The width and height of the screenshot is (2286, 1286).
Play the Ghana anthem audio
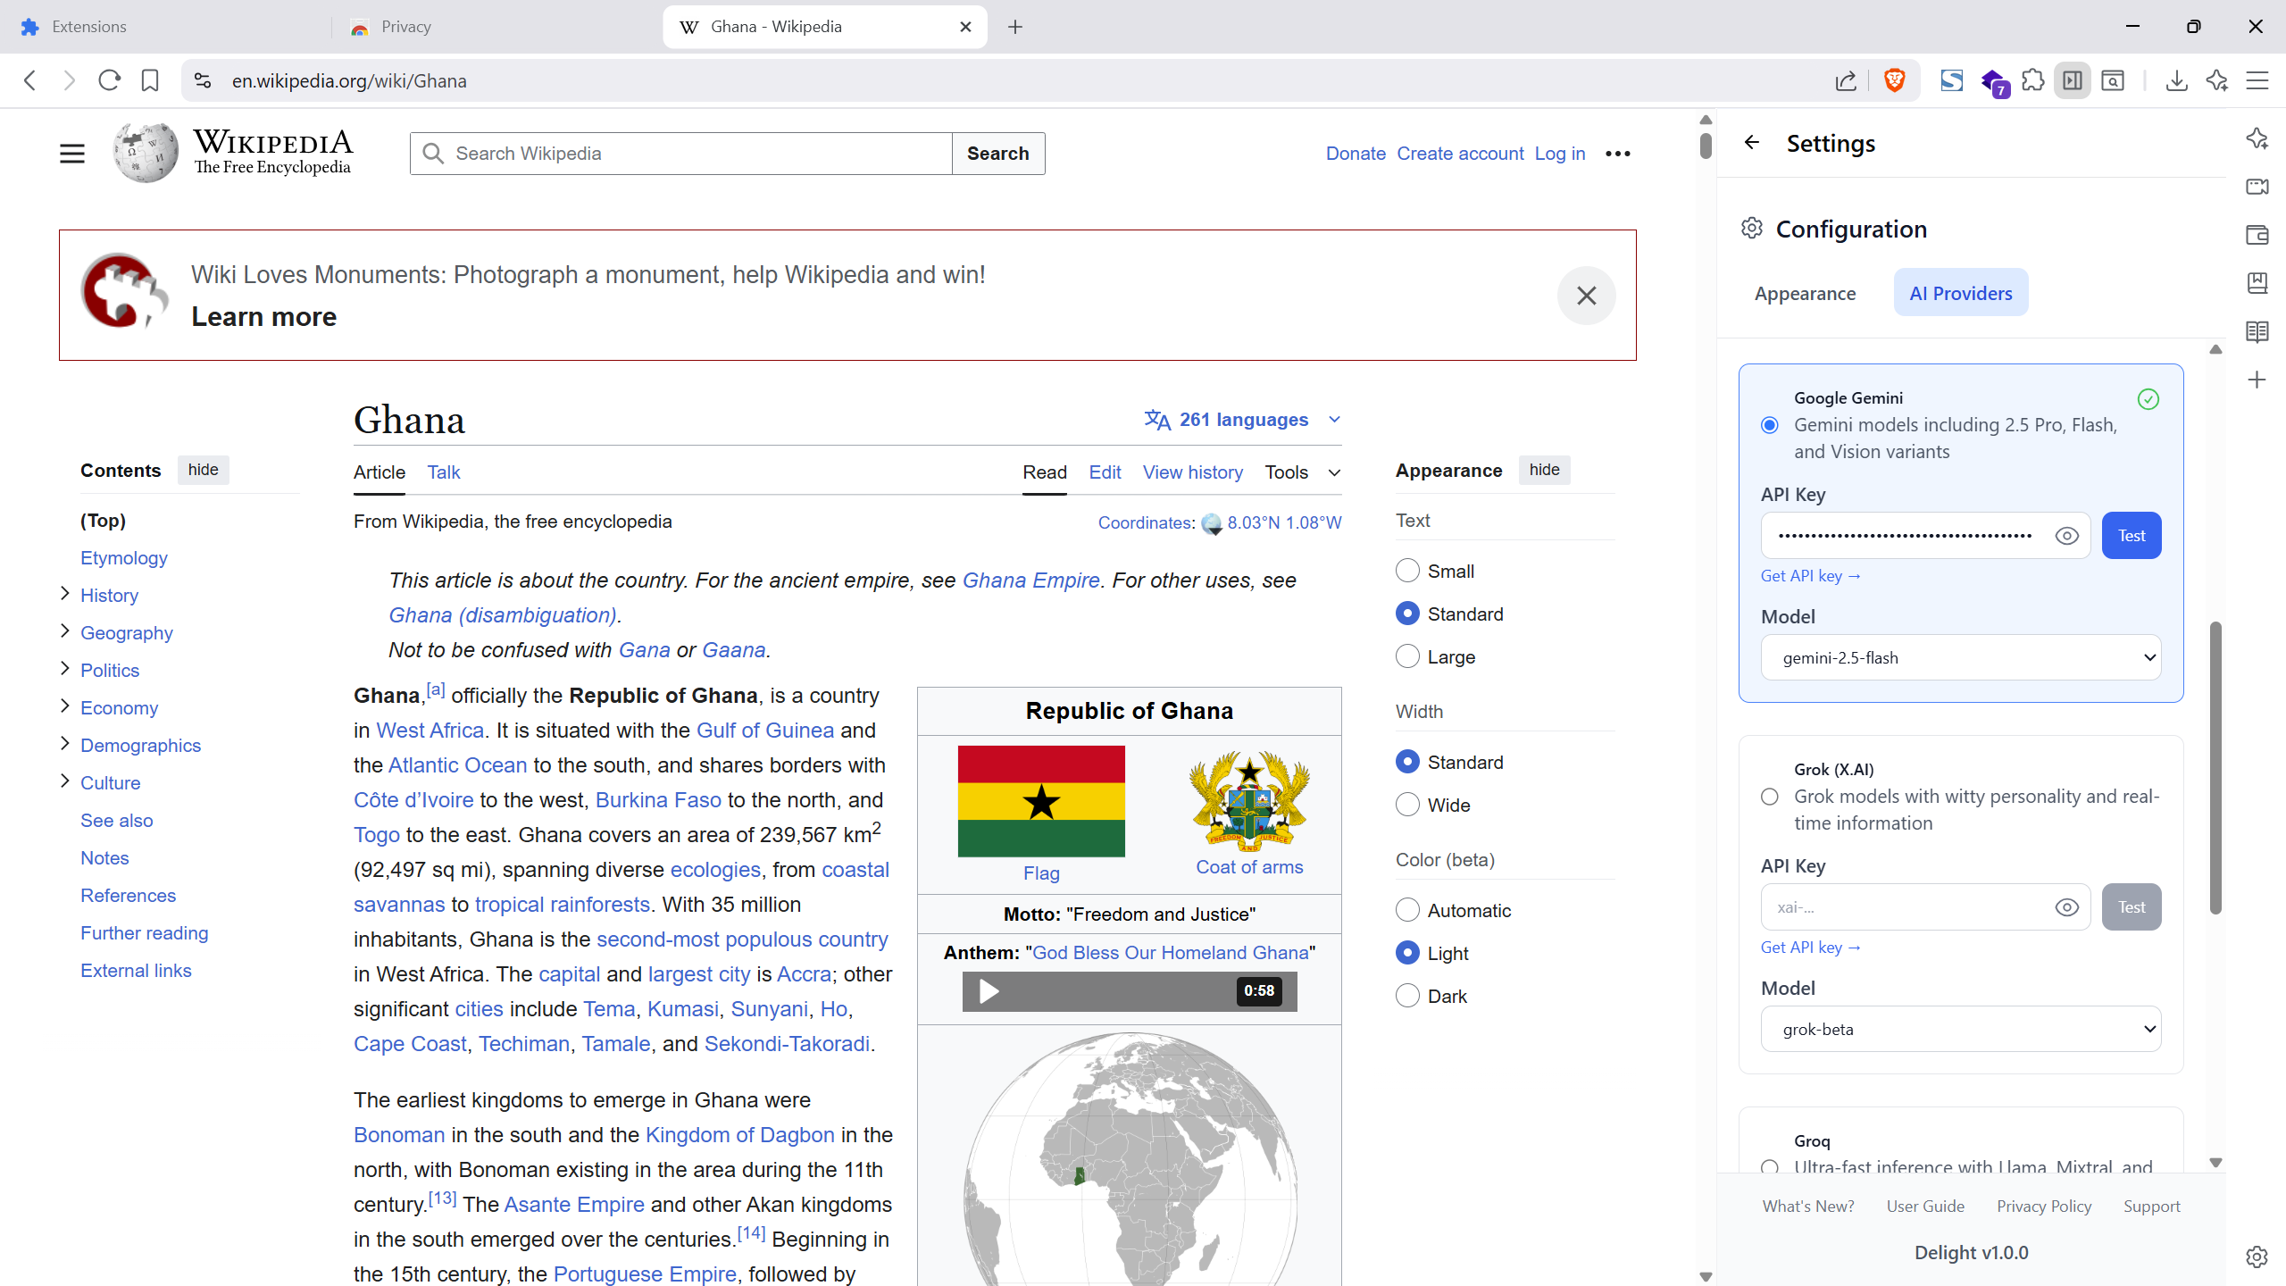coord(989,991)
